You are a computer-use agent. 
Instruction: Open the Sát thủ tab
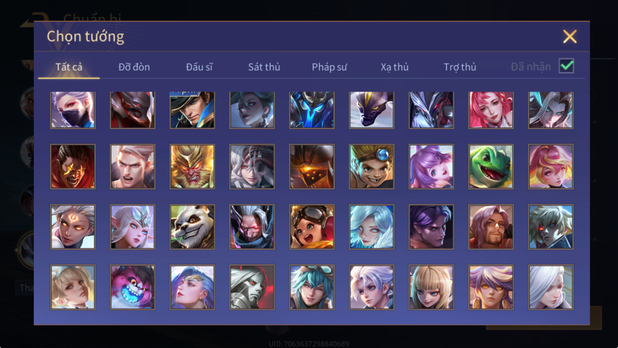tap(264, 67)
